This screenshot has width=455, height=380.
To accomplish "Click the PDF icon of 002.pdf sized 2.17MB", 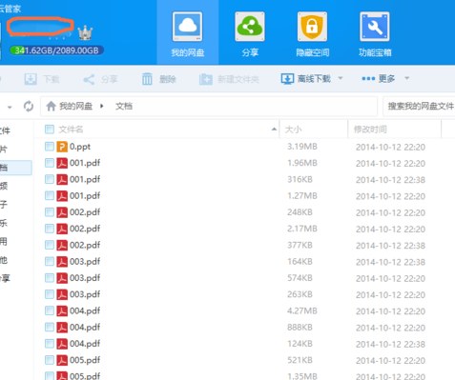I will [x=62, y=229].
